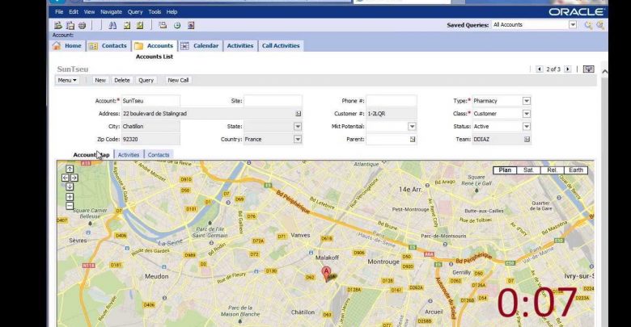631x327 pixels.
Task: Switch map to Plan view
Action: (x=505, y=170)
